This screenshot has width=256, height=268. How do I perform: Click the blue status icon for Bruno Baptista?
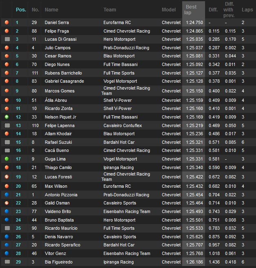point(7,220)
